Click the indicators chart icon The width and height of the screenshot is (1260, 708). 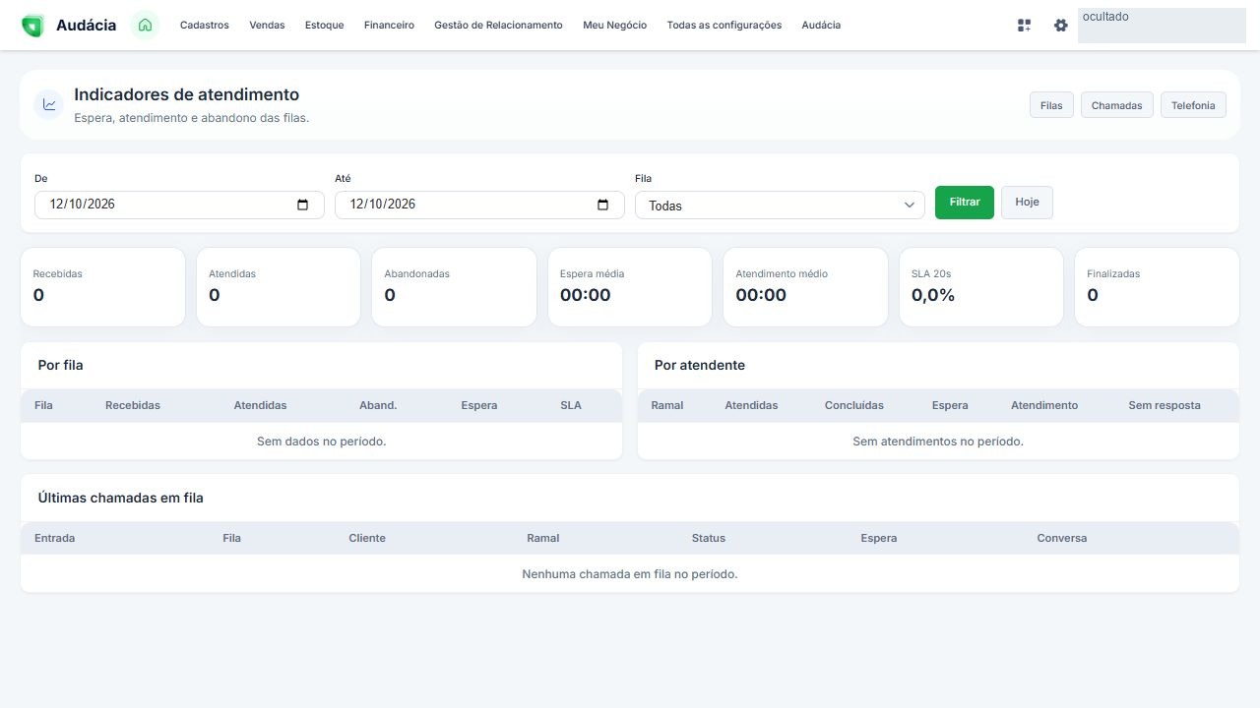(x=49, y=104)
